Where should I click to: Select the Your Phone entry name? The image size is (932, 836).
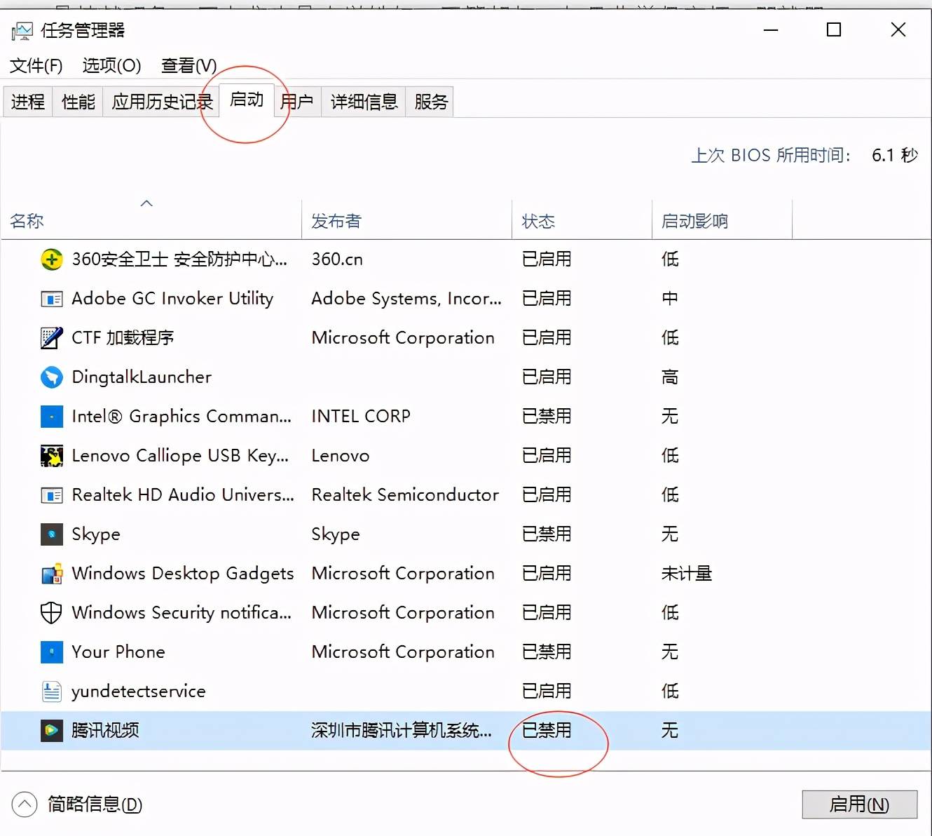118,652
